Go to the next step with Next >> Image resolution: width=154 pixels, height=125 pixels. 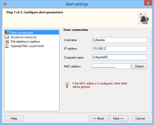click(119, 118)
